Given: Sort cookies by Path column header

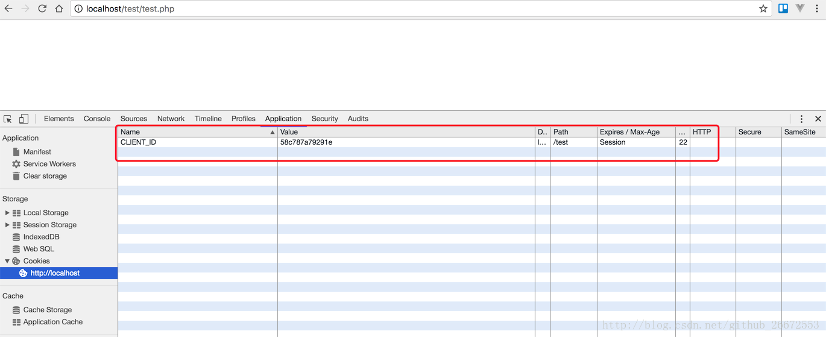Looking at the screenshot, I should (574, 132).
